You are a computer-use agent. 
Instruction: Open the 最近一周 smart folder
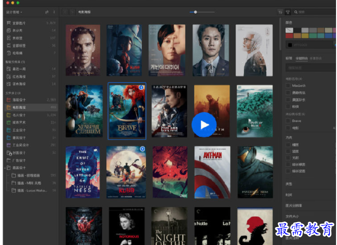coord(31,69)
